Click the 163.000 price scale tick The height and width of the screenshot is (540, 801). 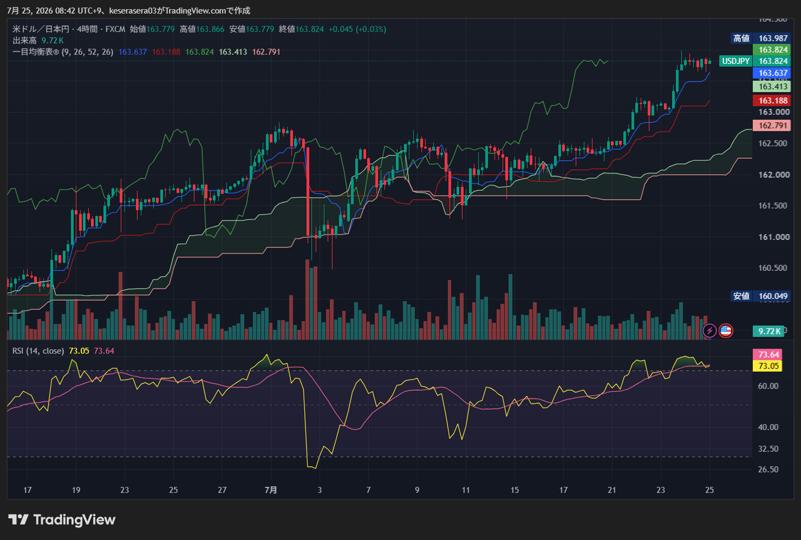(772, 112)
